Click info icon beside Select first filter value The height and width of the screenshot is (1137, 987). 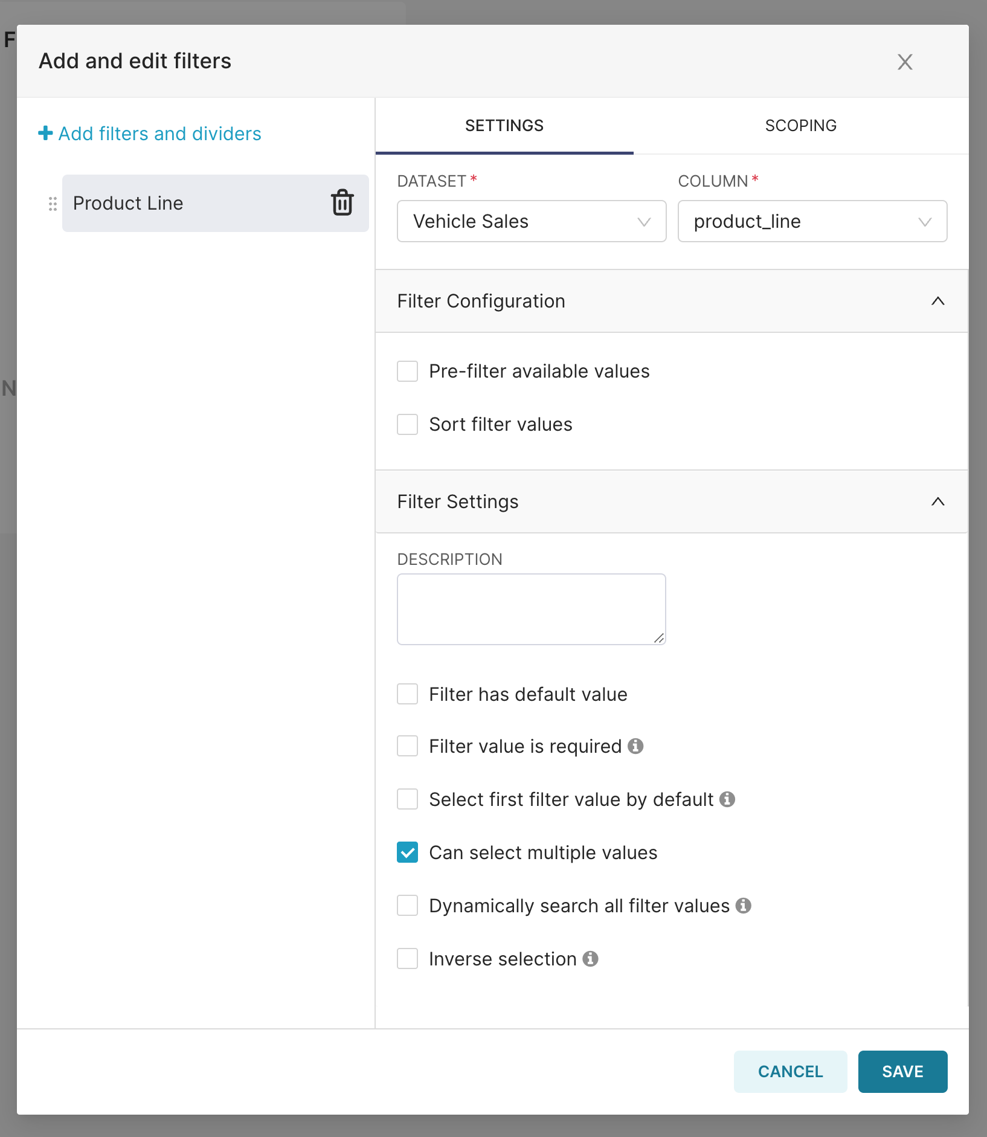point(727,799)
